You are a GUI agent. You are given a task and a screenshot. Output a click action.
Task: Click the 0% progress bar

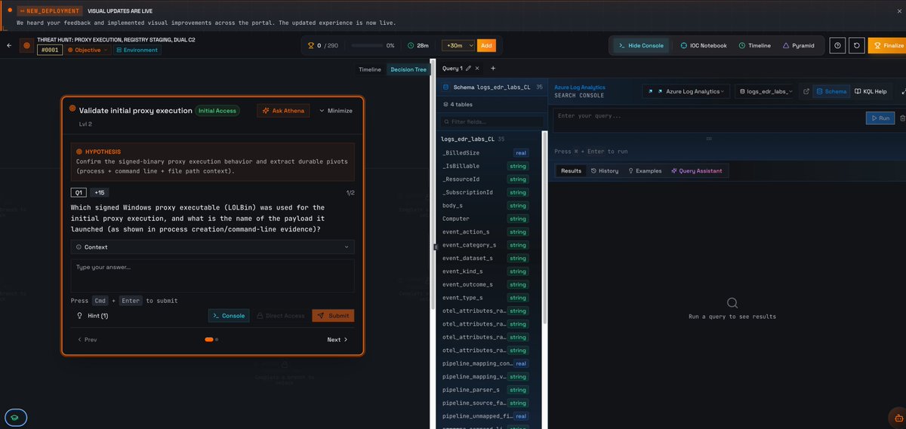tap(365, 45)
